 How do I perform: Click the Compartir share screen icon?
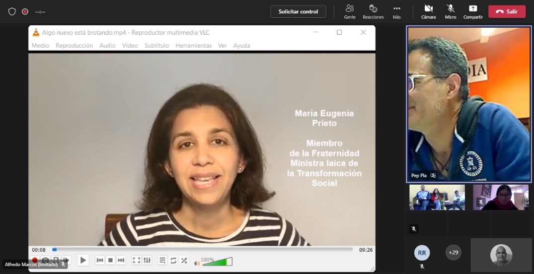coord(473,11)
